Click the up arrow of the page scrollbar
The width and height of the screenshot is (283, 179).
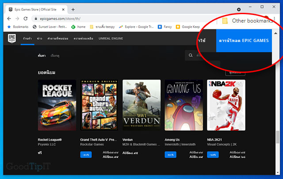point(275,33)
